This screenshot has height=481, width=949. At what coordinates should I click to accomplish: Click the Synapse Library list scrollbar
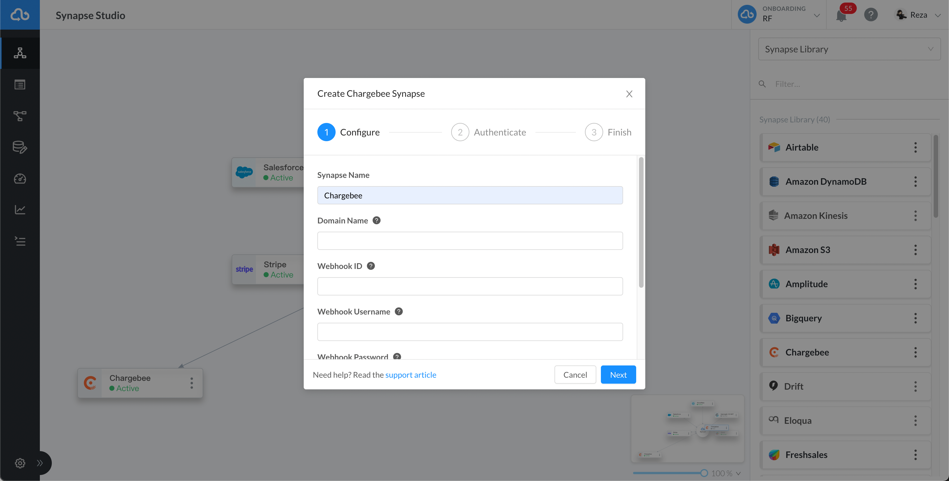click(x=936, y=176)
